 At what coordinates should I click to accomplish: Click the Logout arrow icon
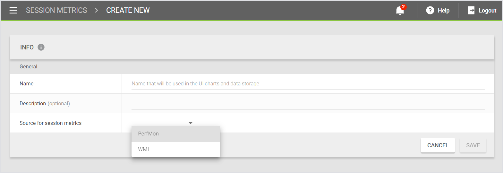471,11
